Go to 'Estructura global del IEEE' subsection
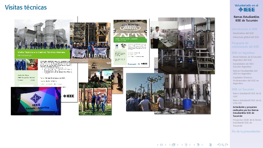263x148 pixels. (246, 37)
